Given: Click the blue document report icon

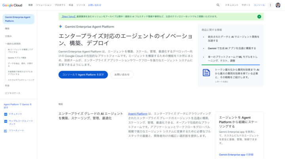Looking at the screenshot, I should [206, 73].
